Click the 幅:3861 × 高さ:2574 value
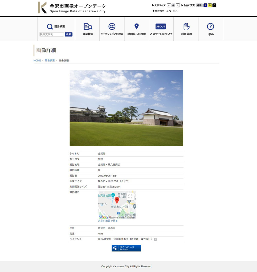Viewport: 257px width, 272px height. (x=109, y=187)
